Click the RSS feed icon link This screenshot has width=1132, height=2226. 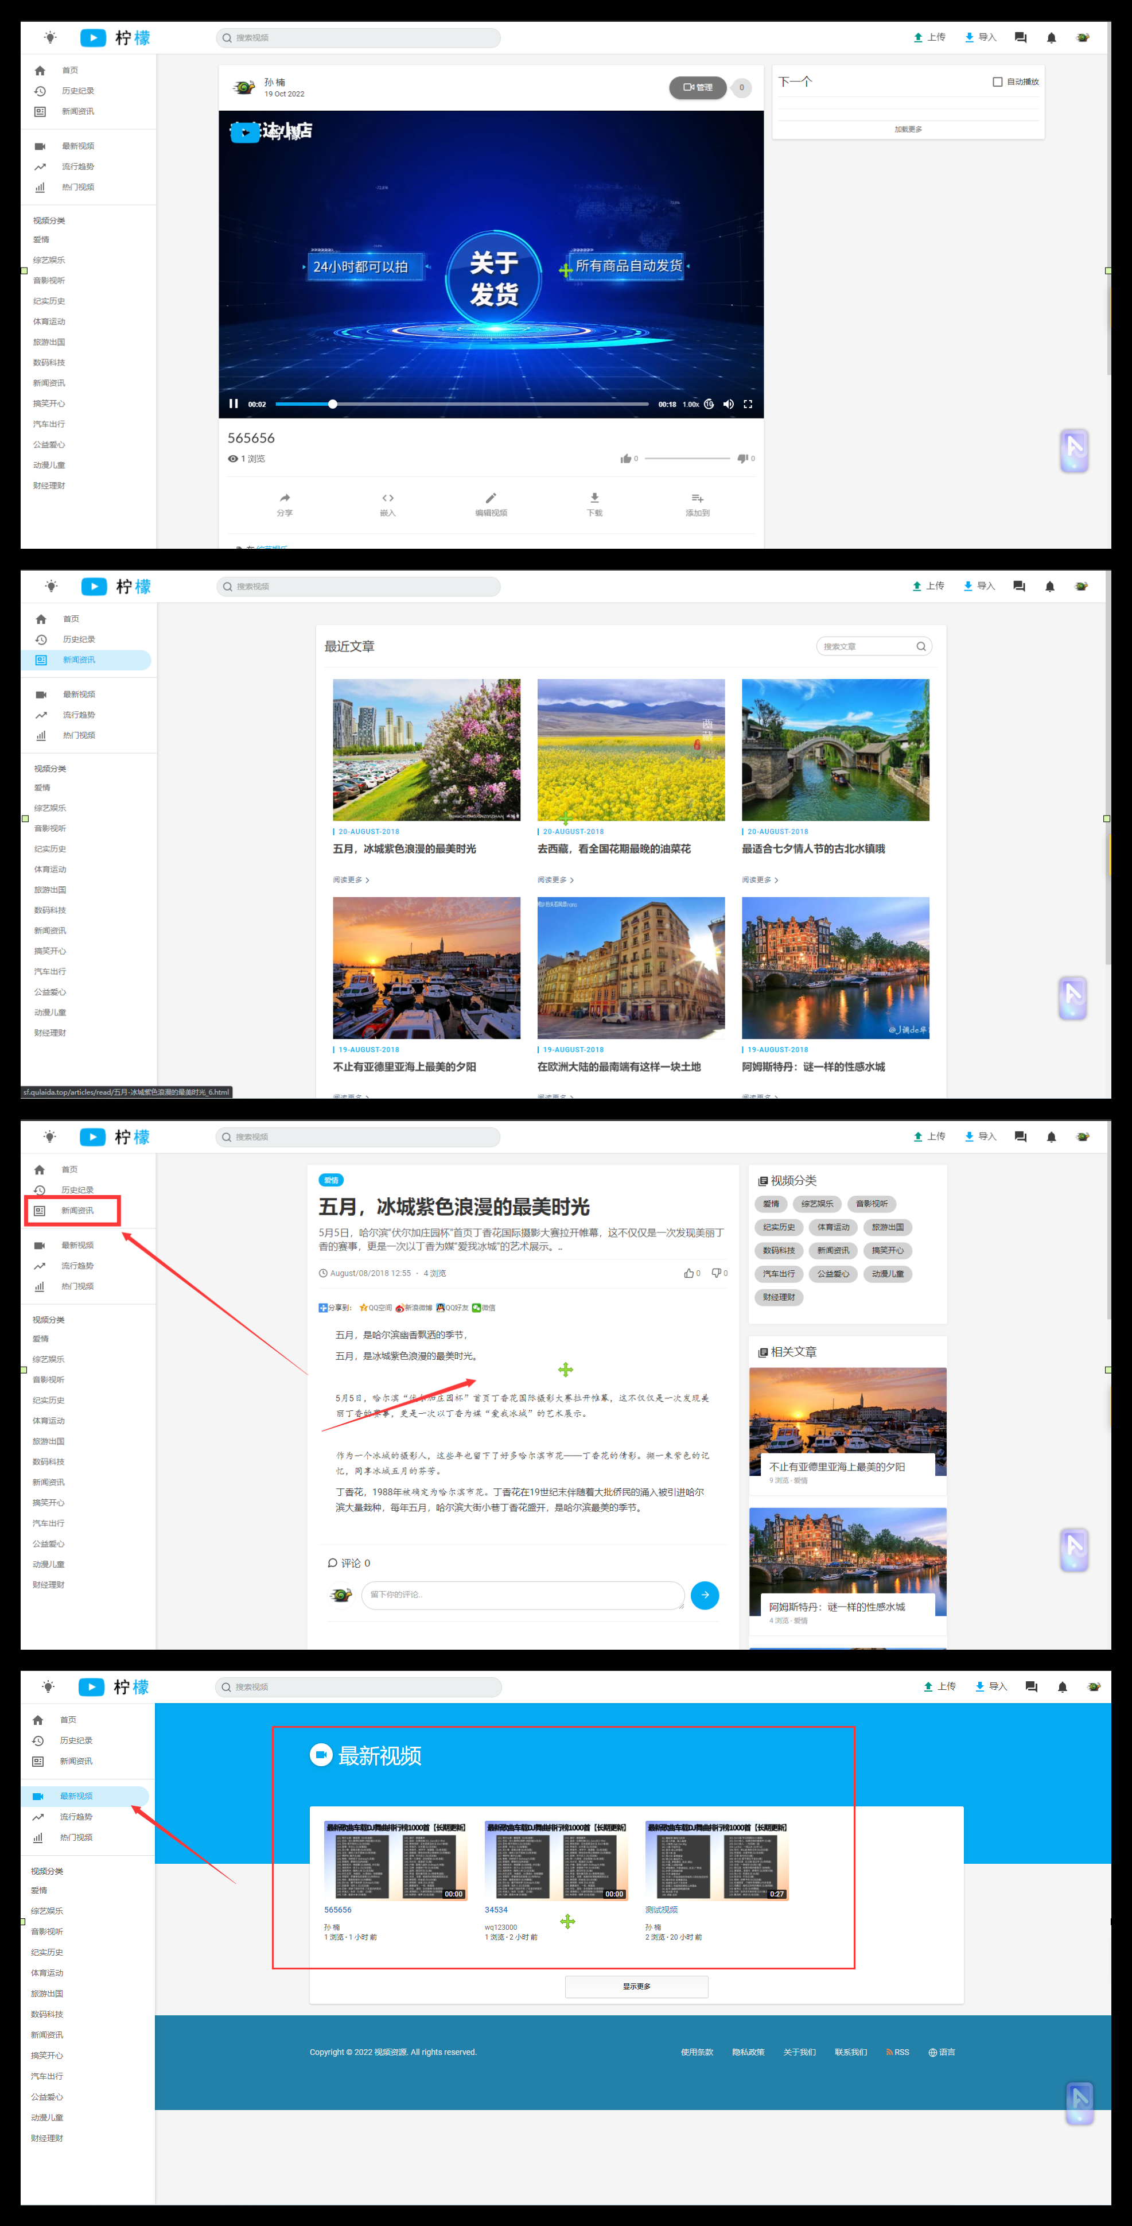(897, 2052)
